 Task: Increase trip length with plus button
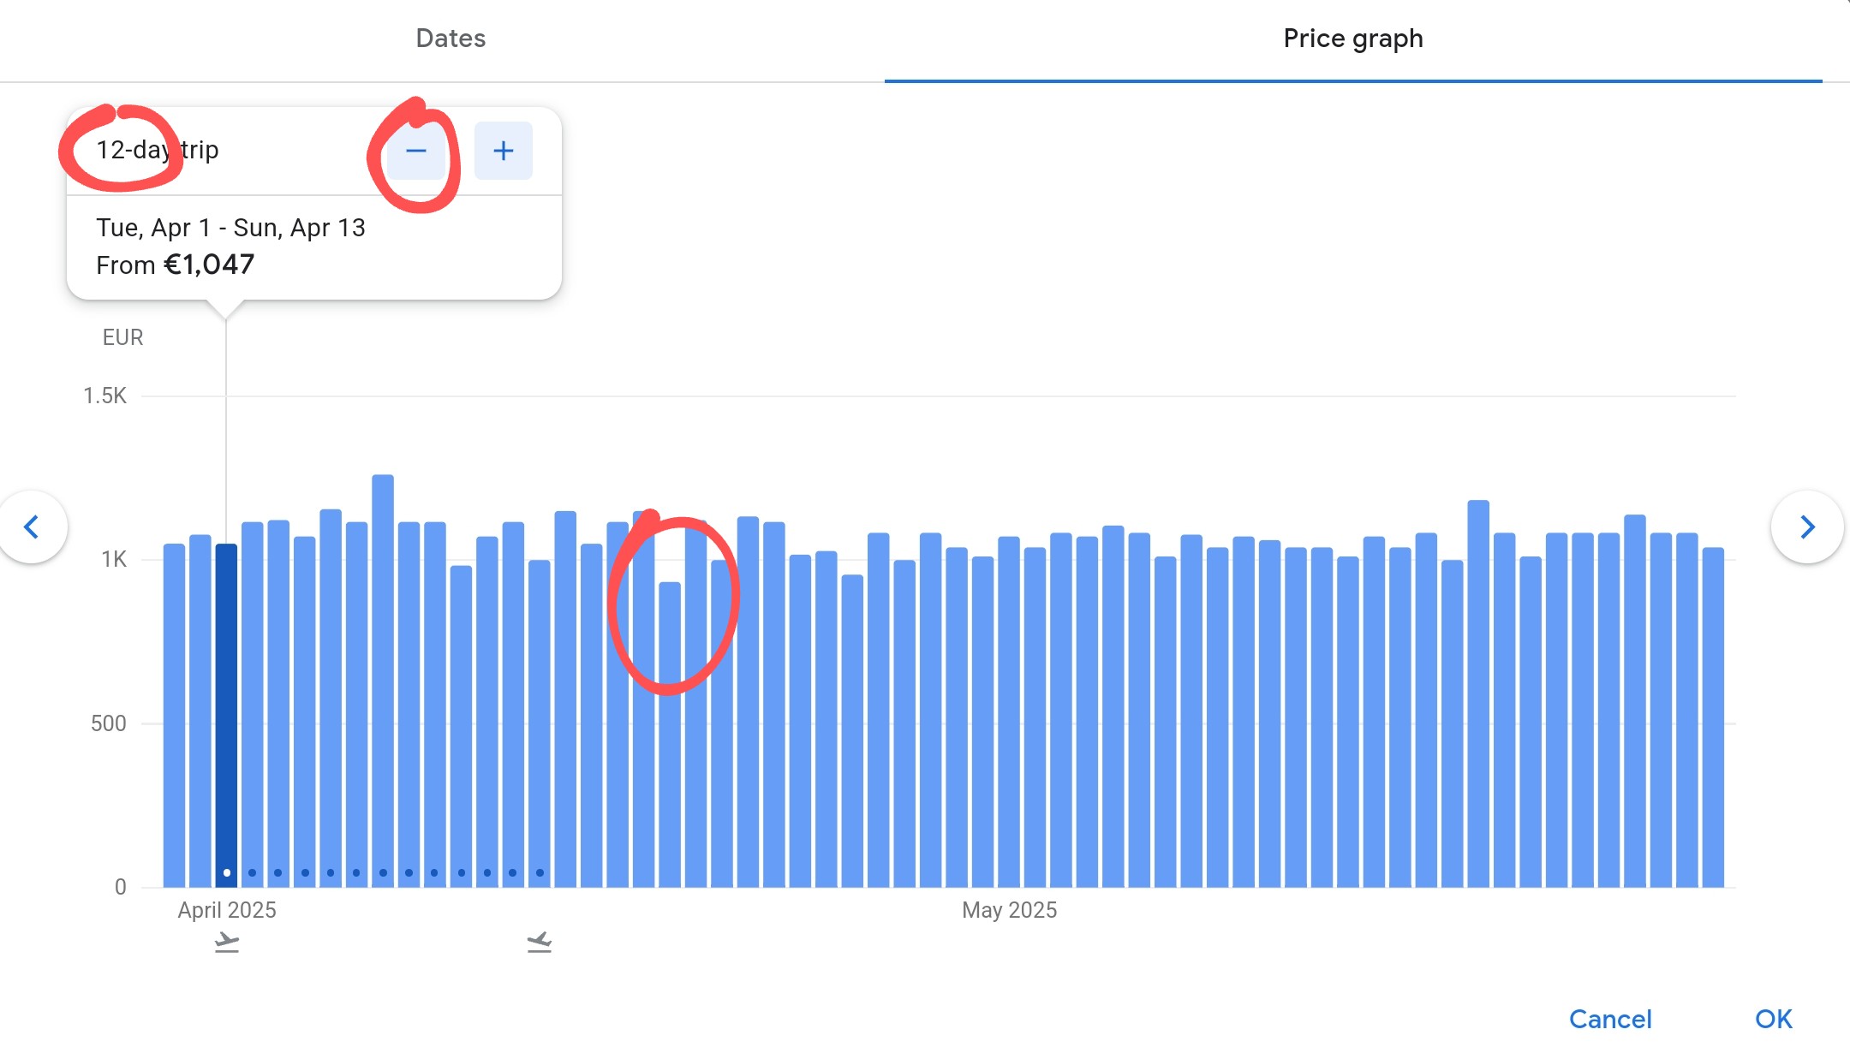pyautogui.click(x=503, y=151)
